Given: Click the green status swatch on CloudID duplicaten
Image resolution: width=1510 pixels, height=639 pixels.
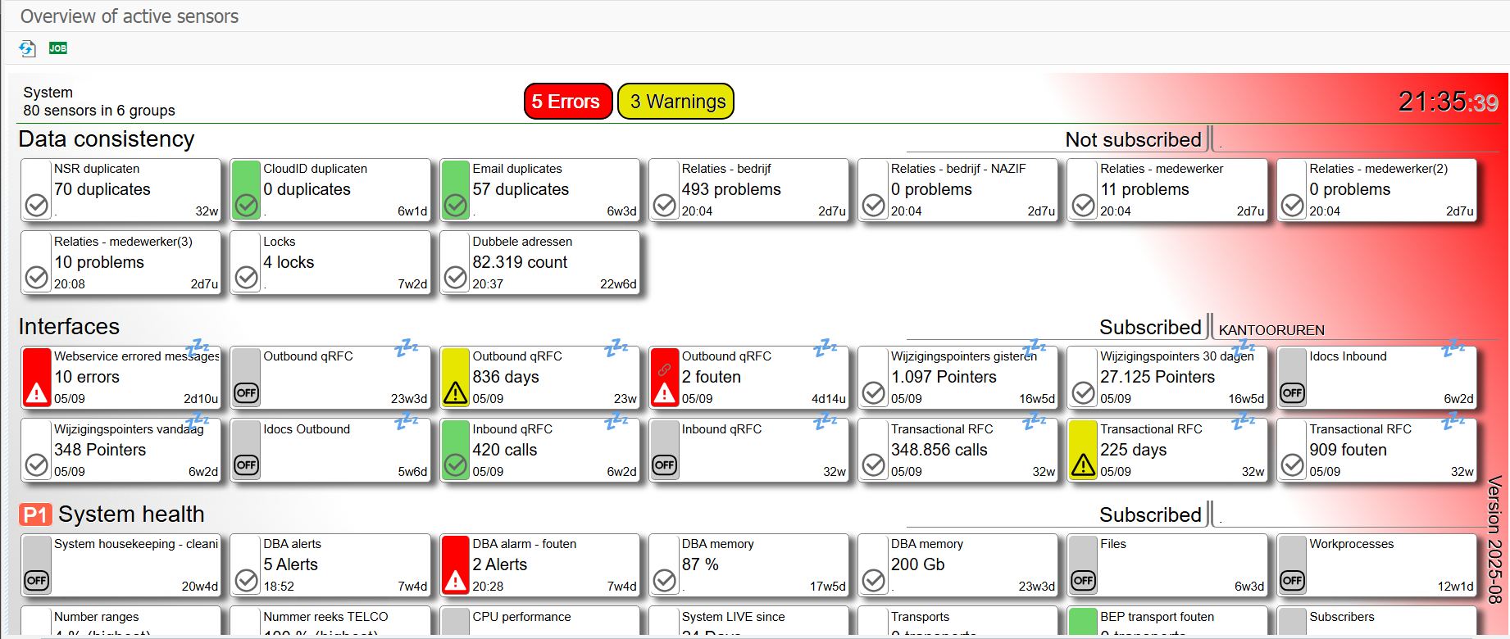Looking at the screenshot, I should coord(246,190).
